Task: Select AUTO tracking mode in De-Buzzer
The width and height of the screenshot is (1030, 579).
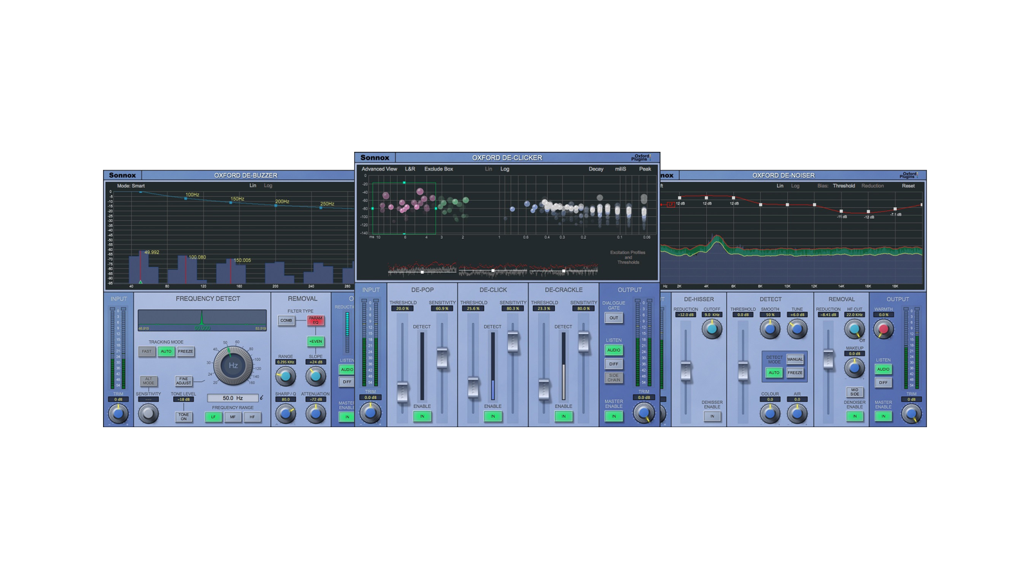Action: click(x=166, y=352)
